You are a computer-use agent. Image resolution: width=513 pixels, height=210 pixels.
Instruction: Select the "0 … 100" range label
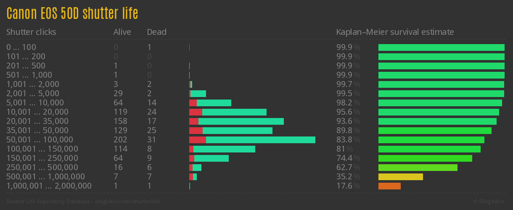coord(21,47)
